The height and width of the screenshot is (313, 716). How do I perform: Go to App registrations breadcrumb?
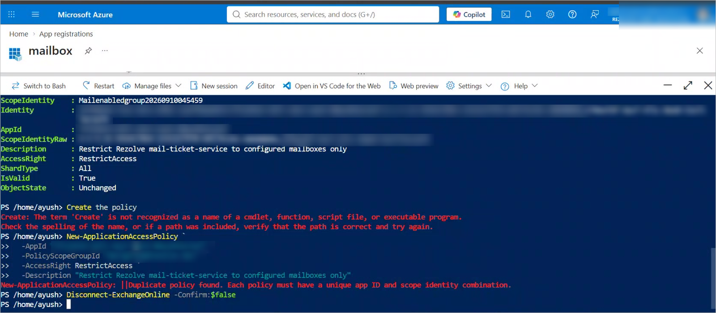66,34
